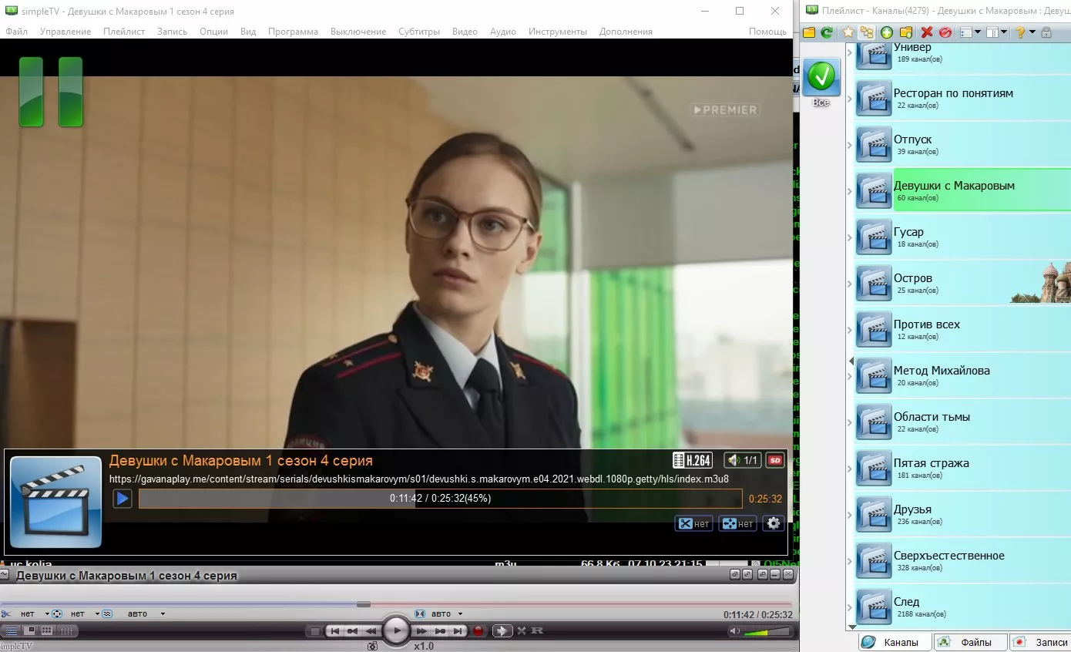Expand the Гусар group arrow
This screenshot has width=1071, height=652.
(x=850, y=238)
